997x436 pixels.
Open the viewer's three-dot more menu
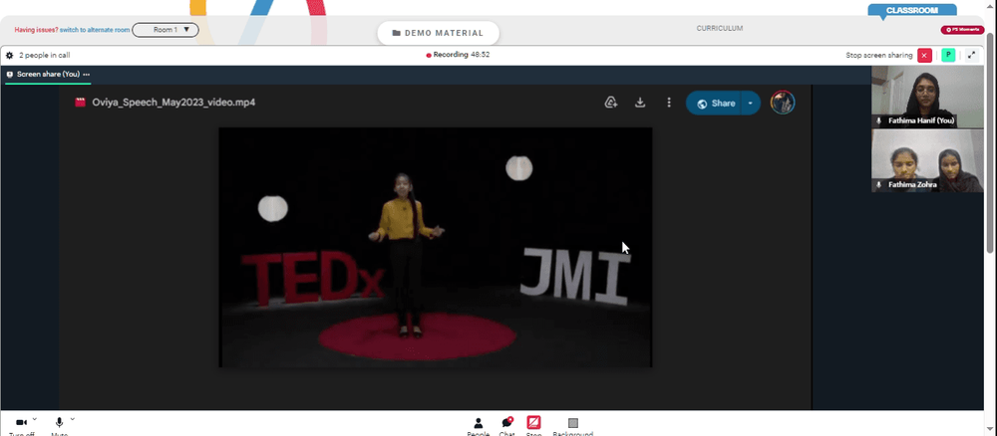pyautogui.click(x=669, y=103)
